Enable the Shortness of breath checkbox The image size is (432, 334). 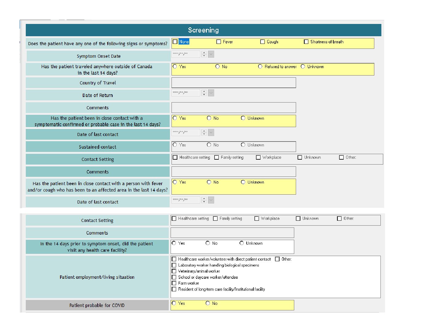click(x=306, y=42)
